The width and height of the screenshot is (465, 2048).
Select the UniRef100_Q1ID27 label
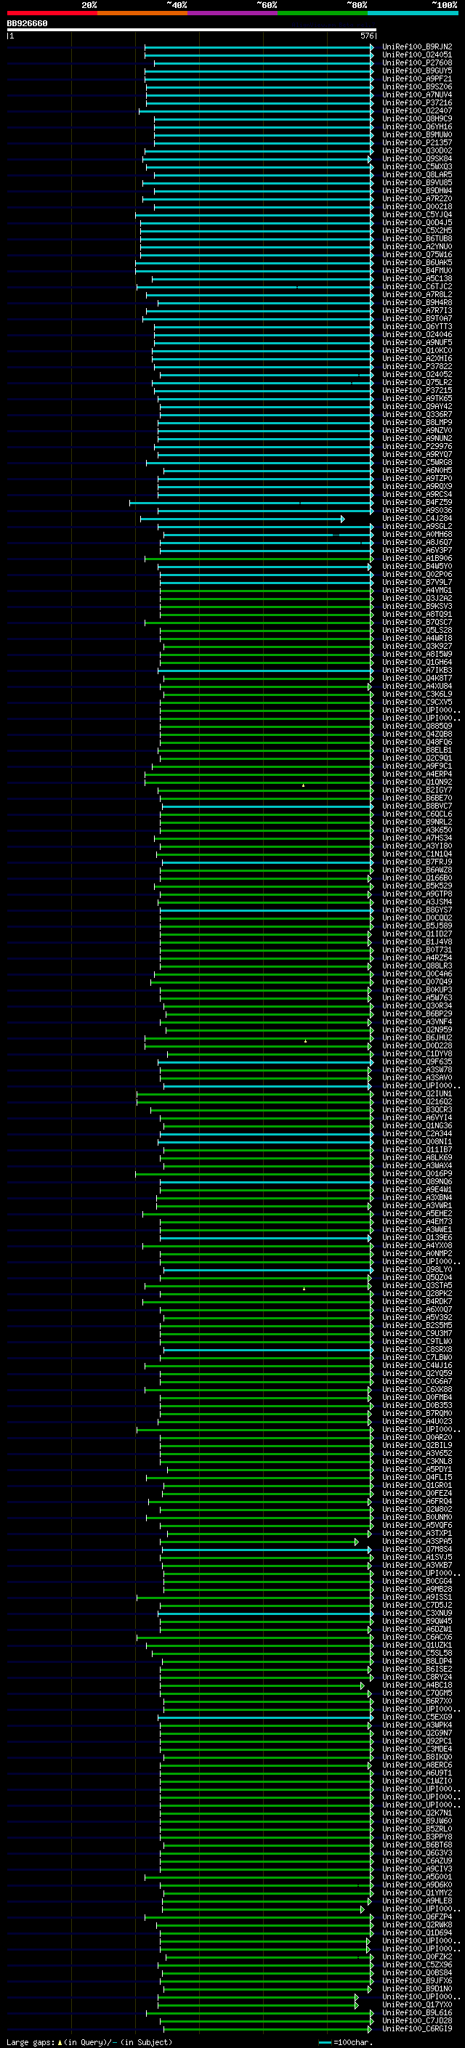coord(417,934)
